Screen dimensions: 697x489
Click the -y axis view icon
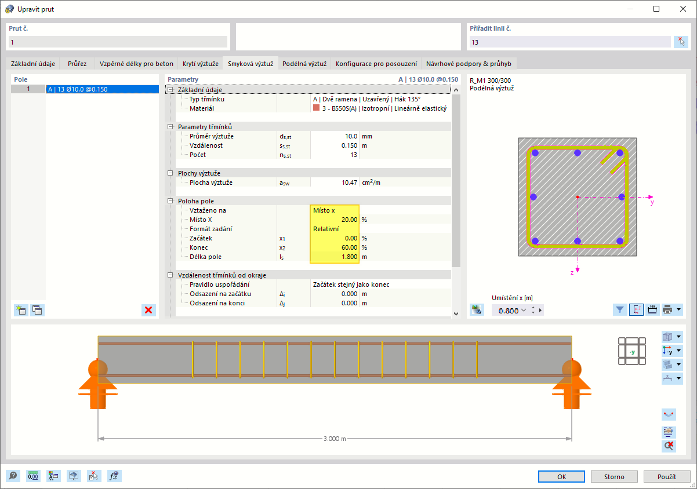(668, 351)
